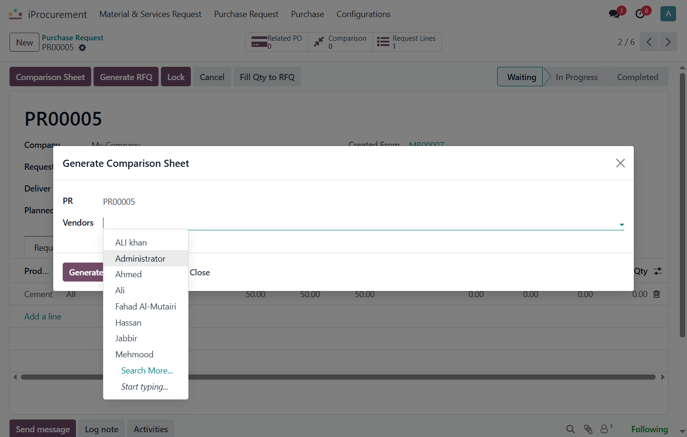
Task: Choose Jabbir in the vendor list
Action: pyautogui.click(x=146, y=338)
